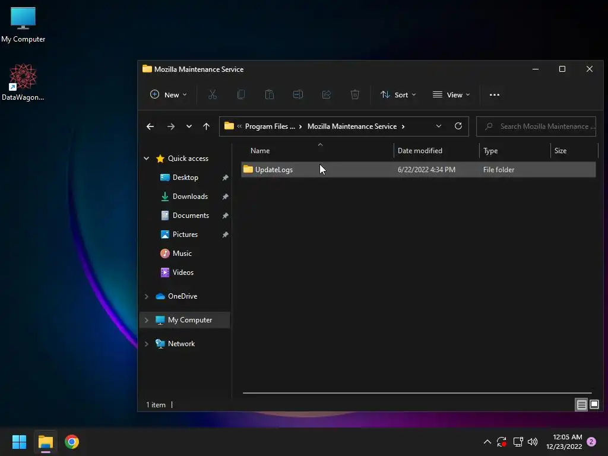Viewport: 608px width, 456px height.
Task: Maximize the Mozilla Maintenance Service window
Action: pos(562,69)
